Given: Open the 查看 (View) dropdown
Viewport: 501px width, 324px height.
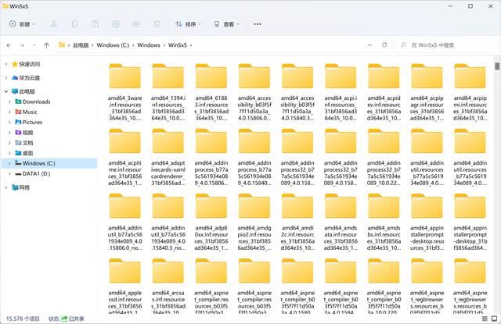Looking at the screenshot, I should [x=226, y=24].
